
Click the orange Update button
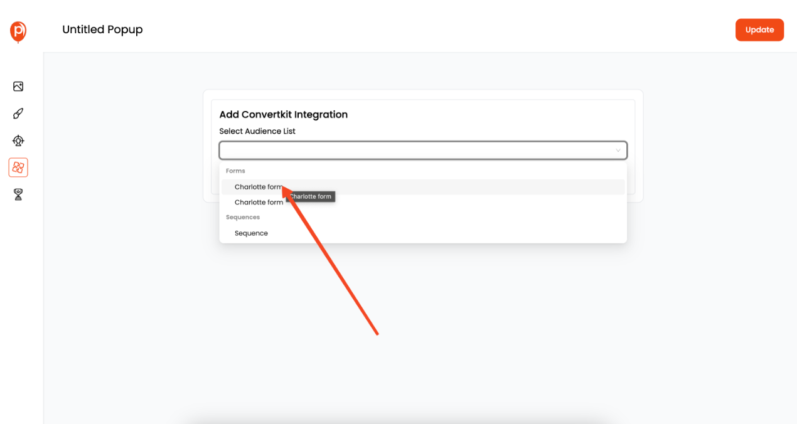(x=759, y=29)
